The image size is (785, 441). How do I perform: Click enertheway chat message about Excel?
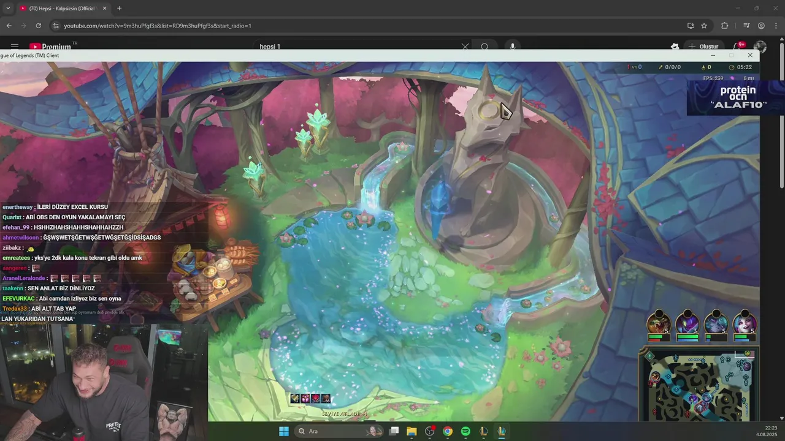tap(55, 207)
